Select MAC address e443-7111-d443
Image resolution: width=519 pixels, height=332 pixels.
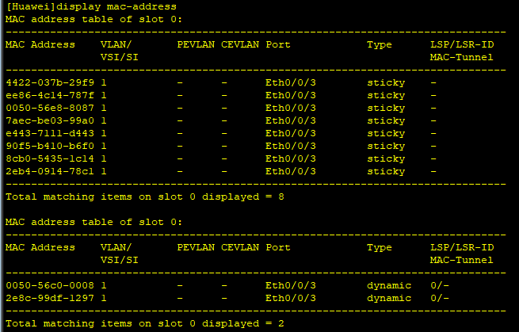point(50,133)
